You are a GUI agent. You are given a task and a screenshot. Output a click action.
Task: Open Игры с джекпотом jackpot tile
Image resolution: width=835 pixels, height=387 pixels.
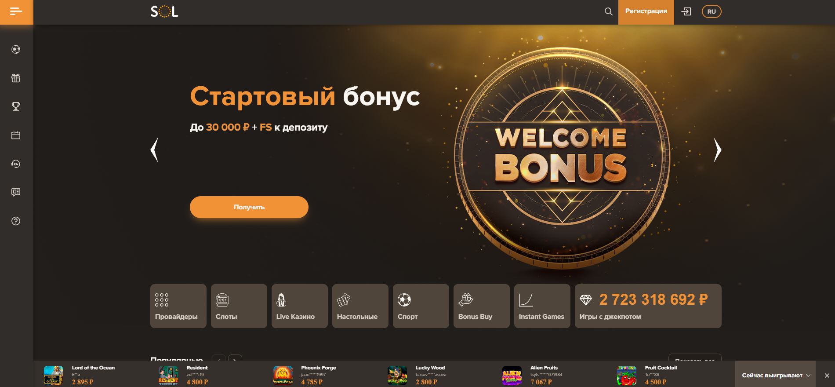click(x=648, y=306)
